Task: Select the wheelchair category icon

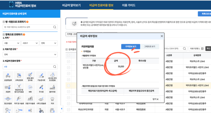Action: click(x=41, y=110)
